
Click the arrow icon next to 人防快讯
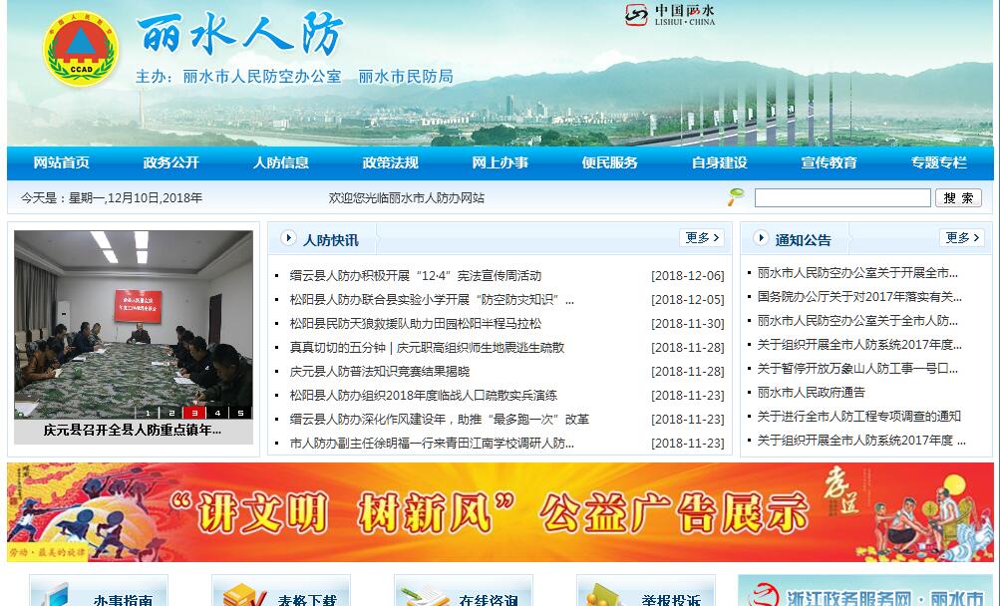[288, 238]
